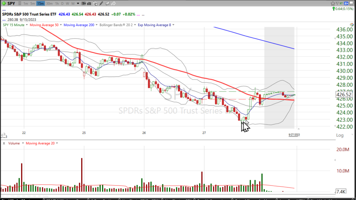Select the 3M range at chart bottom
Image resolution: width=356 pixels, height=200 pixels.
24,196
